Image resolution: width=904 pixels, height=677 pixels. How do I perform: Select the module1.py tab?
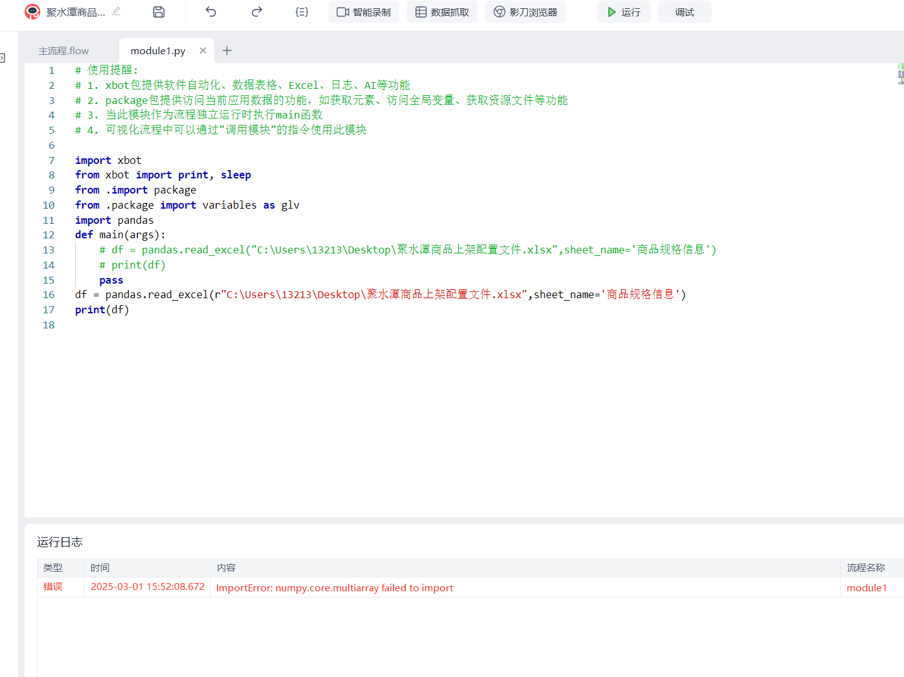158,51
